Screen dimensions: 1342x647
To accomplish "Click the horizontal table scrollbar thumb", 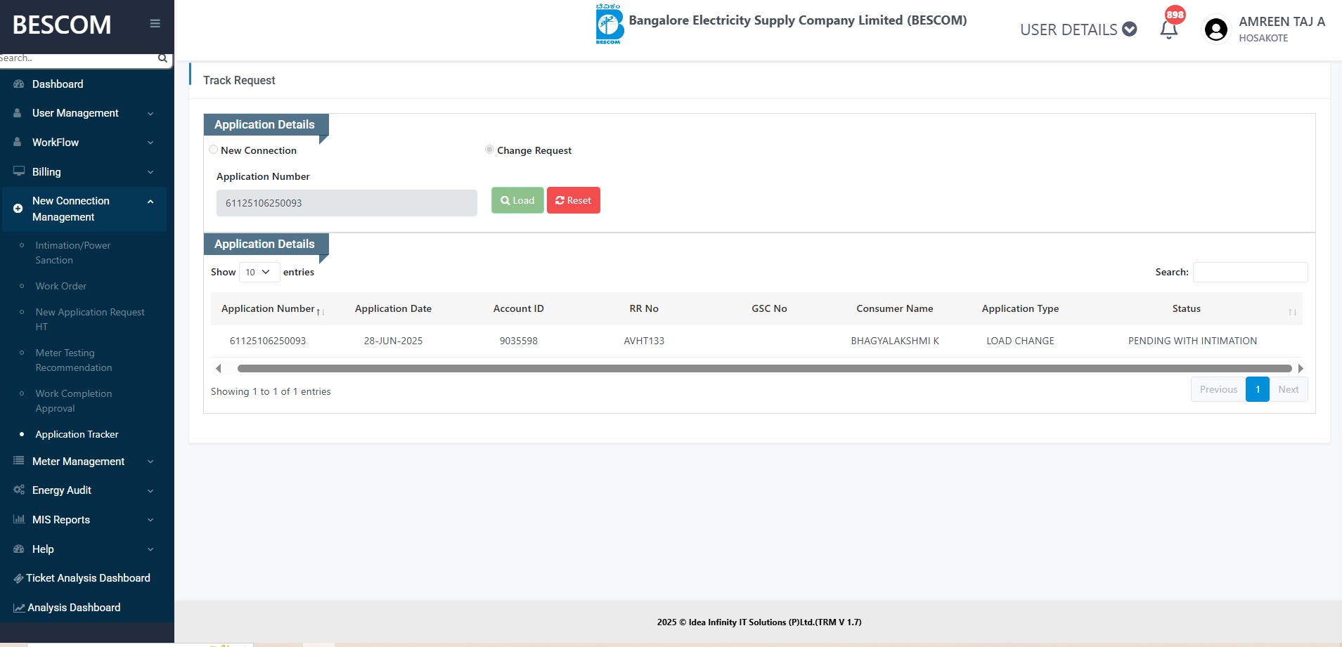I will pos(764,368).
